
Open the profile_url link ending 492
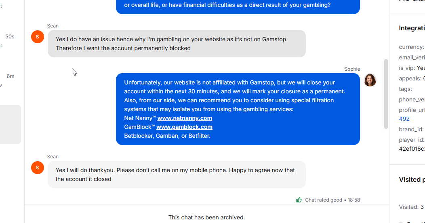click(x=404, y=119)
